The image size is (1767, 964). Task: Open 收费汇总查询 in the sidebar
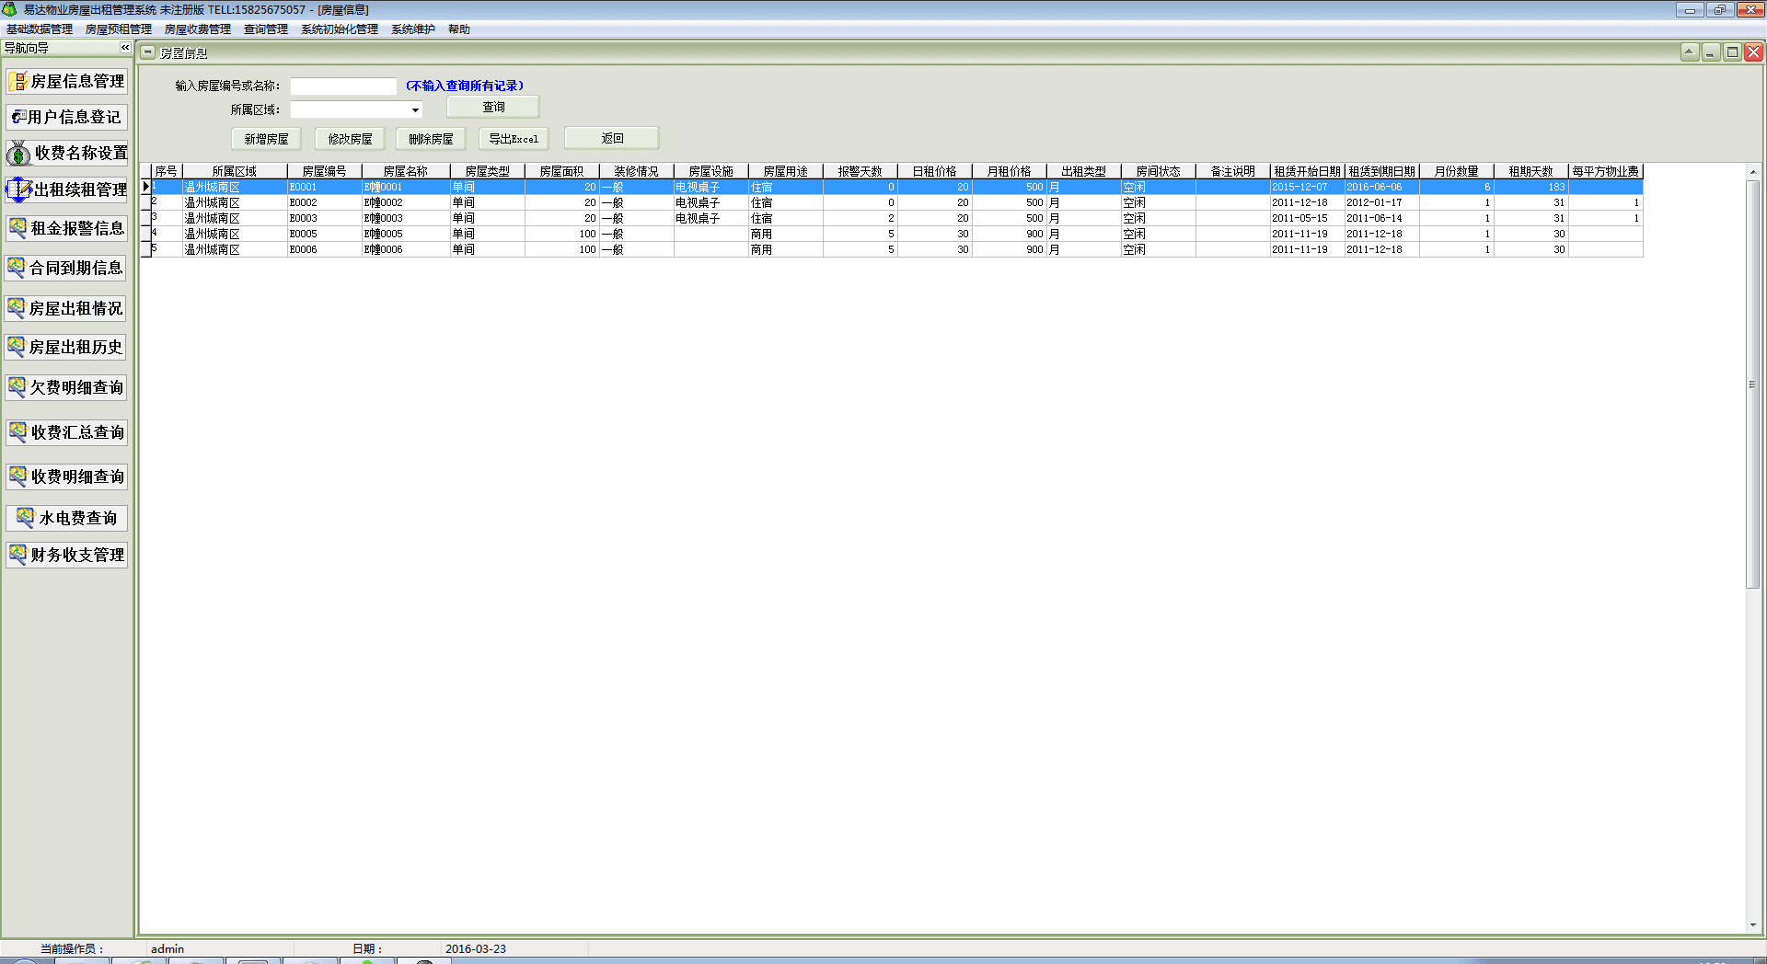coord(66,432)
